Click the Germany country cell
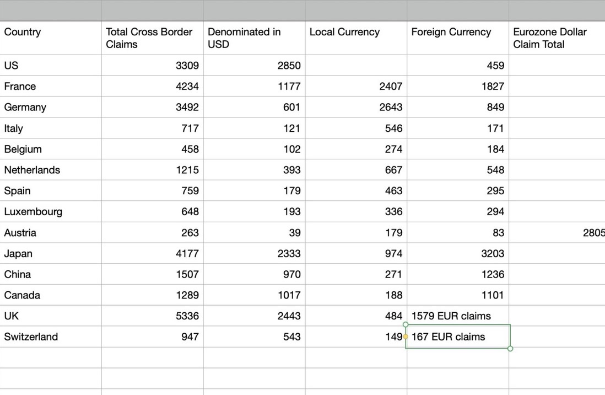The height and width of the screenshot is (395, 605). pos(51,107)
